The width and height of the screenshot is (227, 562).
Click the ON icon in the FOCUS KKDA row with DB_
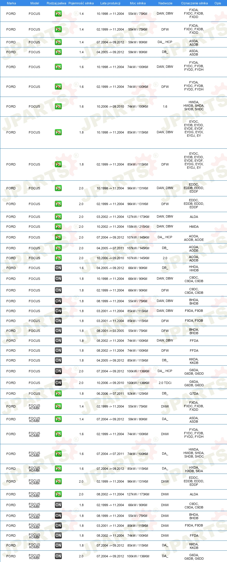tap(58, 360)
